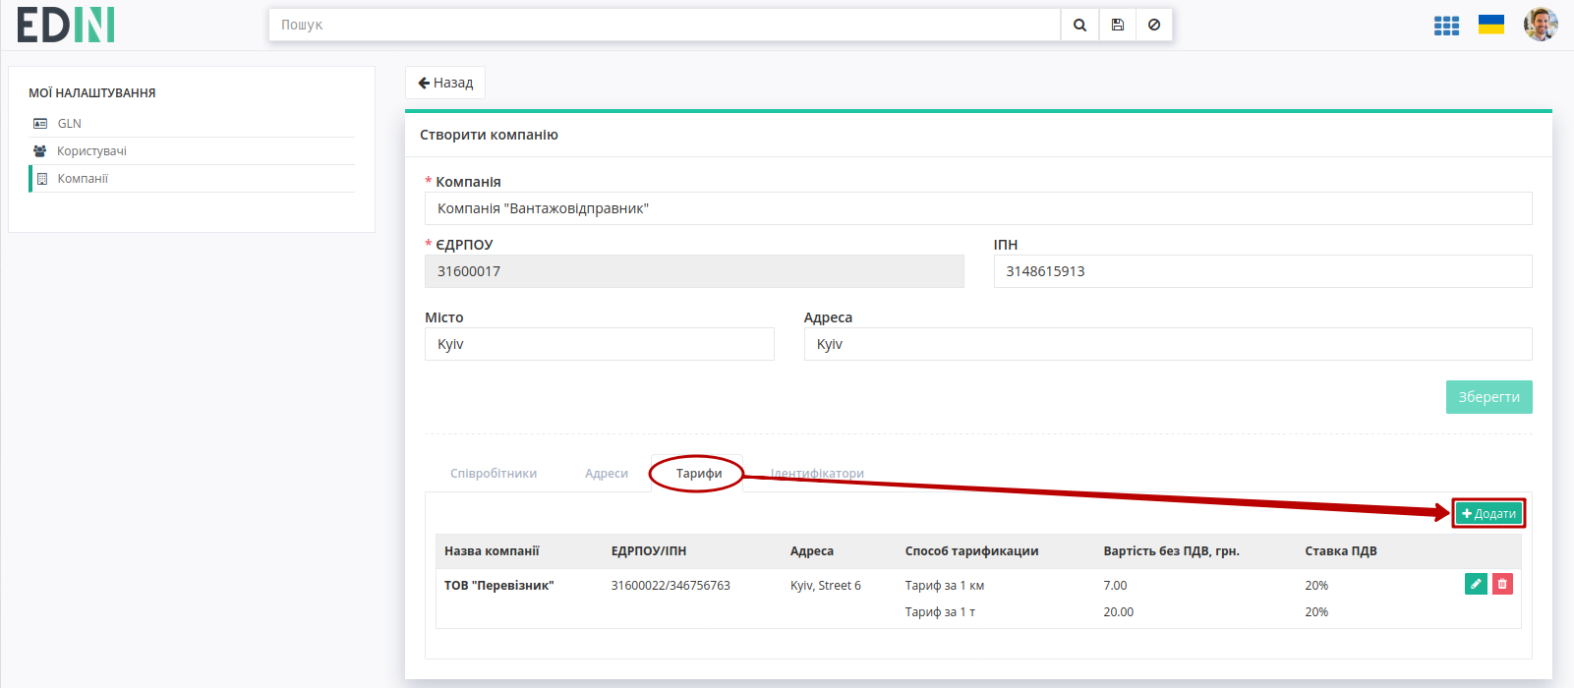
Task: Select Компанії in the sidebar
Action: point(83,179)
